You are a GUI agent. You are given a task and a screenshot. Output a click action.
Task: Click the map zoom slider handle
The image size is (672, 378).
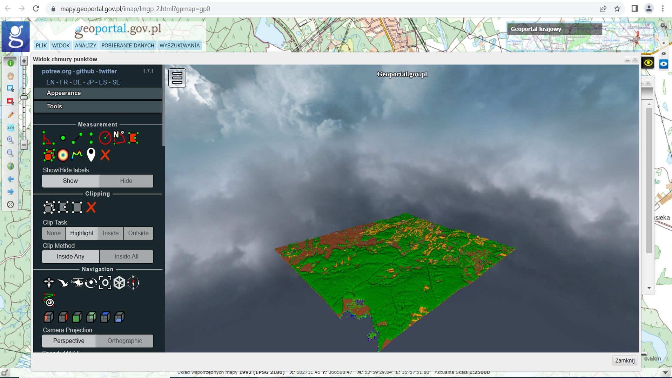(x=24, y=98)
